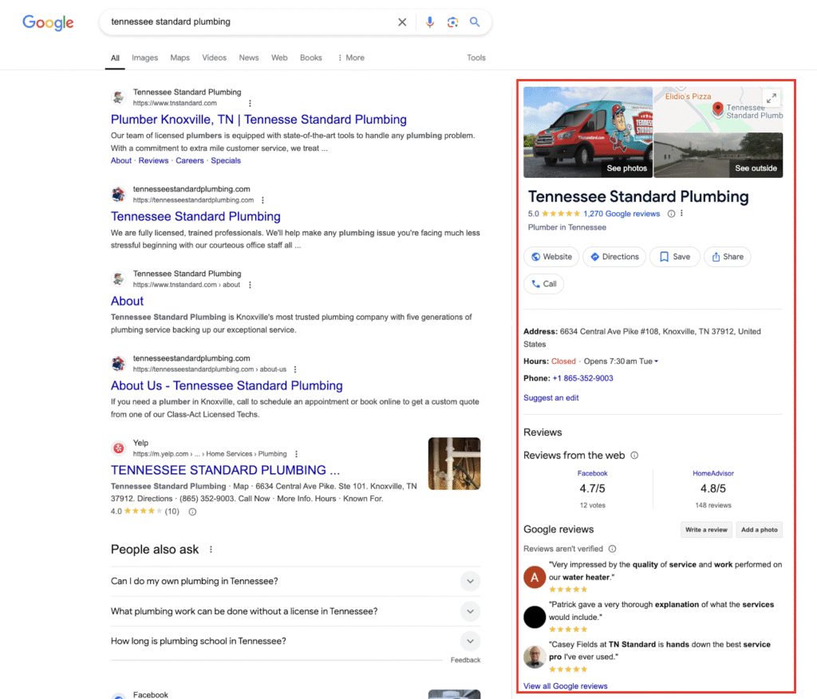817x699 pixels.
Task: Click the info icon beside 1,270 Google reviews
Action: pyautogui.click(x=671, y=214)
